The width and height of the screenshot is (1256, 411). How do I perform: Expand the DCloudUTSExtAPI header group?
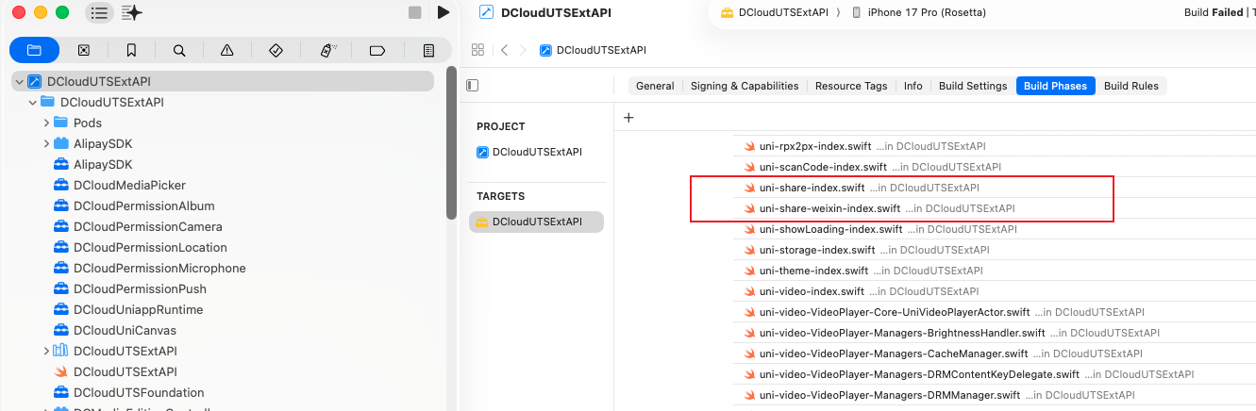(x=46, y=352)
